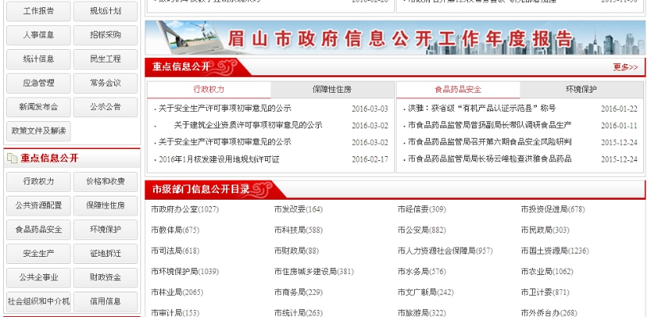Image resolution: width=648 pixels, height=317 pixels.
Task: Open the 政策文件及解读 sidebar button
Action: point(38,132)
